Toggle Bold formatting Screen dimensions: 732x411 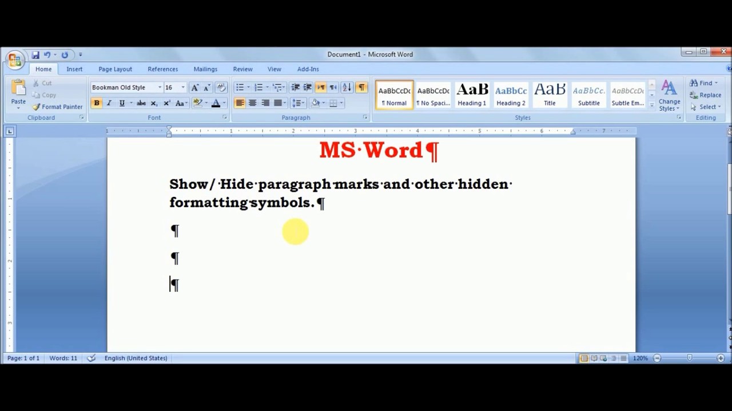pyautogui.click(x=97, y=103)
